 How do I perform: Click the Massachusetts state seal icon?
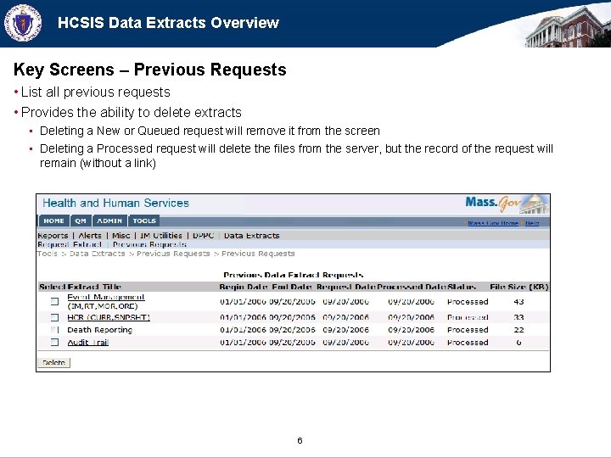click(23, 23)
